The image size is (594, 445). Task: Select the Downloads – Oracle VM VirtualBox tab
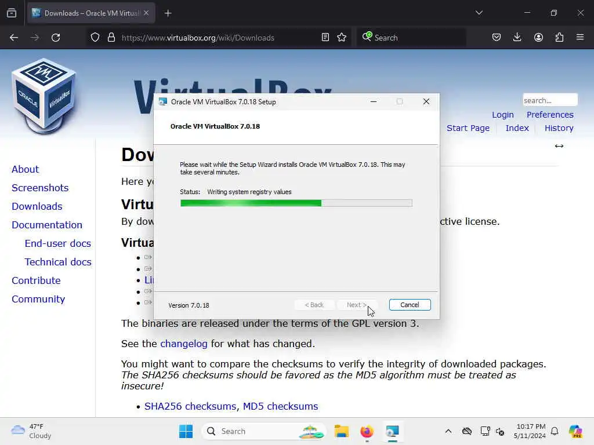(x=91, y=13)
